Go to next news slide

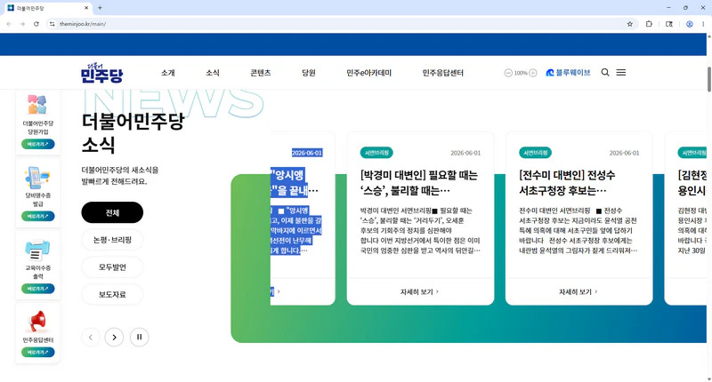[x=114, y=338]
